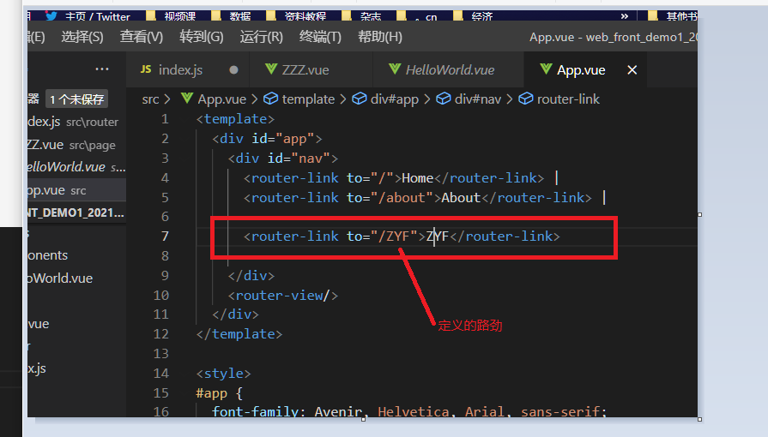Viewport: 768px width, 437px height.
Task: Open the 资料教程 bookmark folder
Action: pos(297,16)
